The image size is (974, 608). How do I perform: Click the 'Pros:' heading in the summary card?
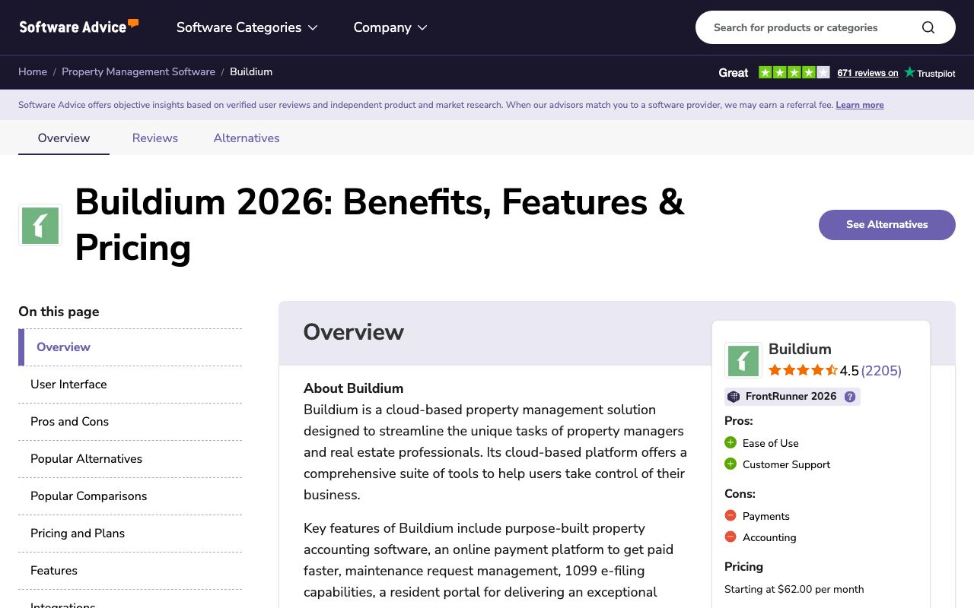pyautogui.click(x=739, y=420)
